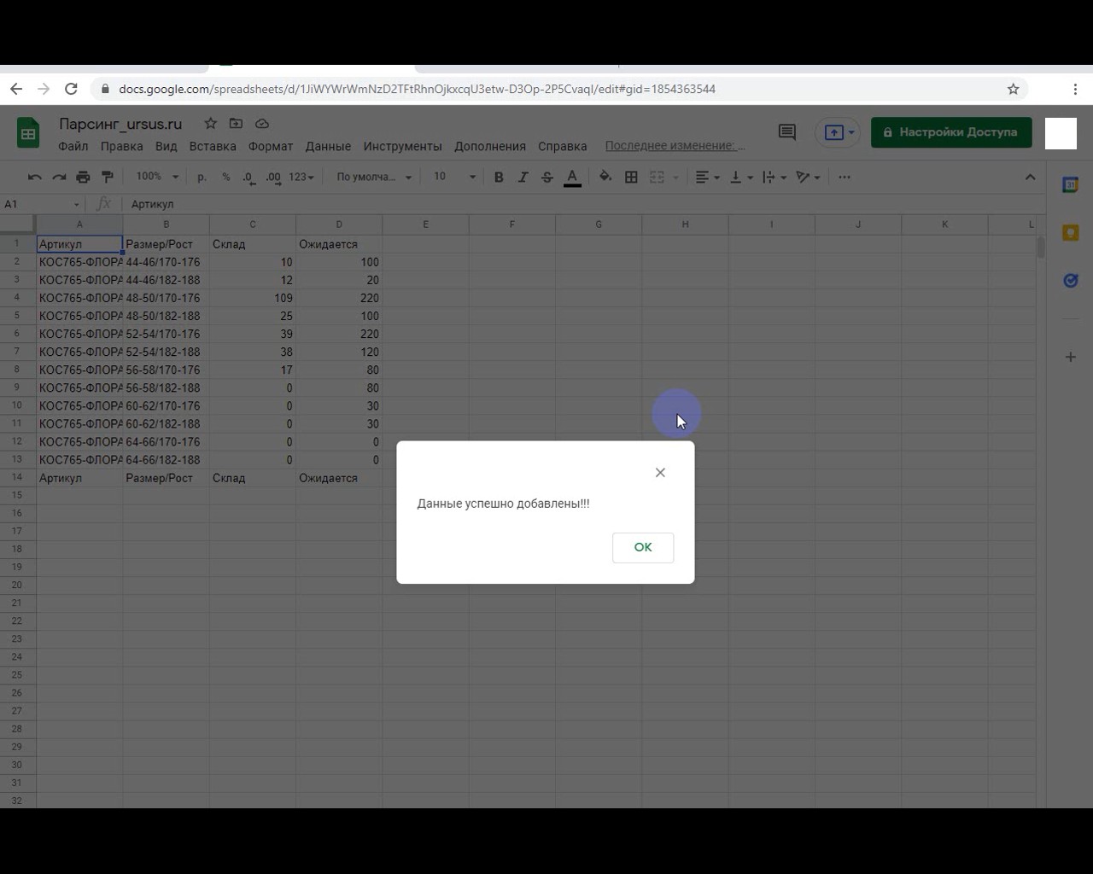Open the Правка menu

coord(121,146)
